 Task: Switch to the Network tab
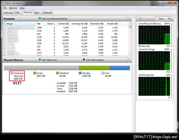coord(48,13)
